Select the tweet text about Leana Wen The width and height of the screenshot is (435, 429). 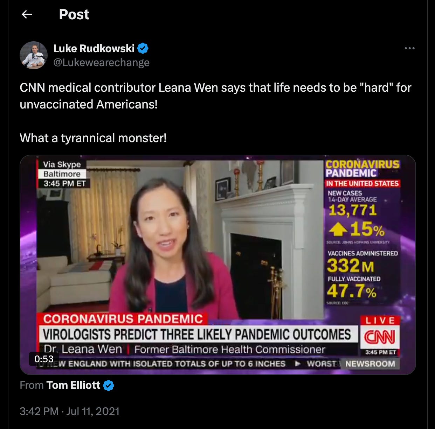click(215, 96)
